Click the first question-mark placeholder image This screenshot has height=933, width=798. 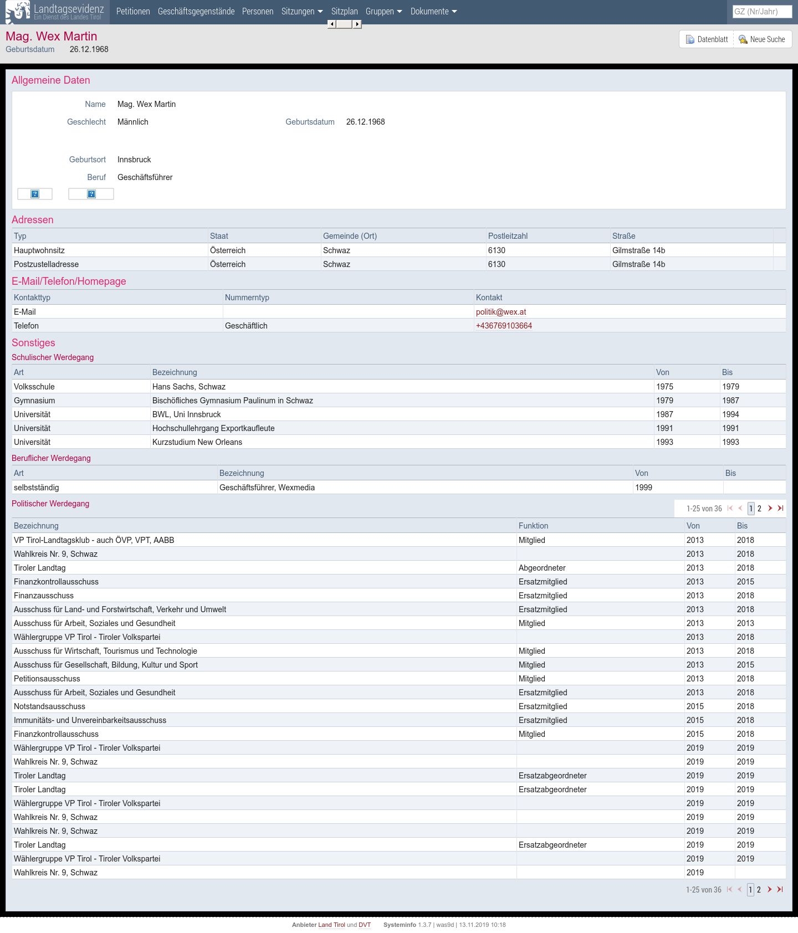[x=35, y=194]
